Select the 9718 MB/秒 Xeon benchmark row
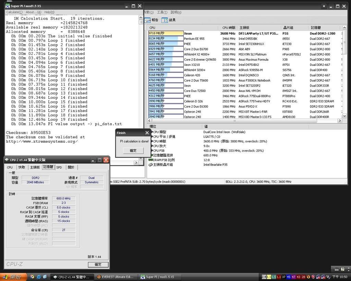The height and width of the screenshot is (281, 351). [x=245, y=33]
